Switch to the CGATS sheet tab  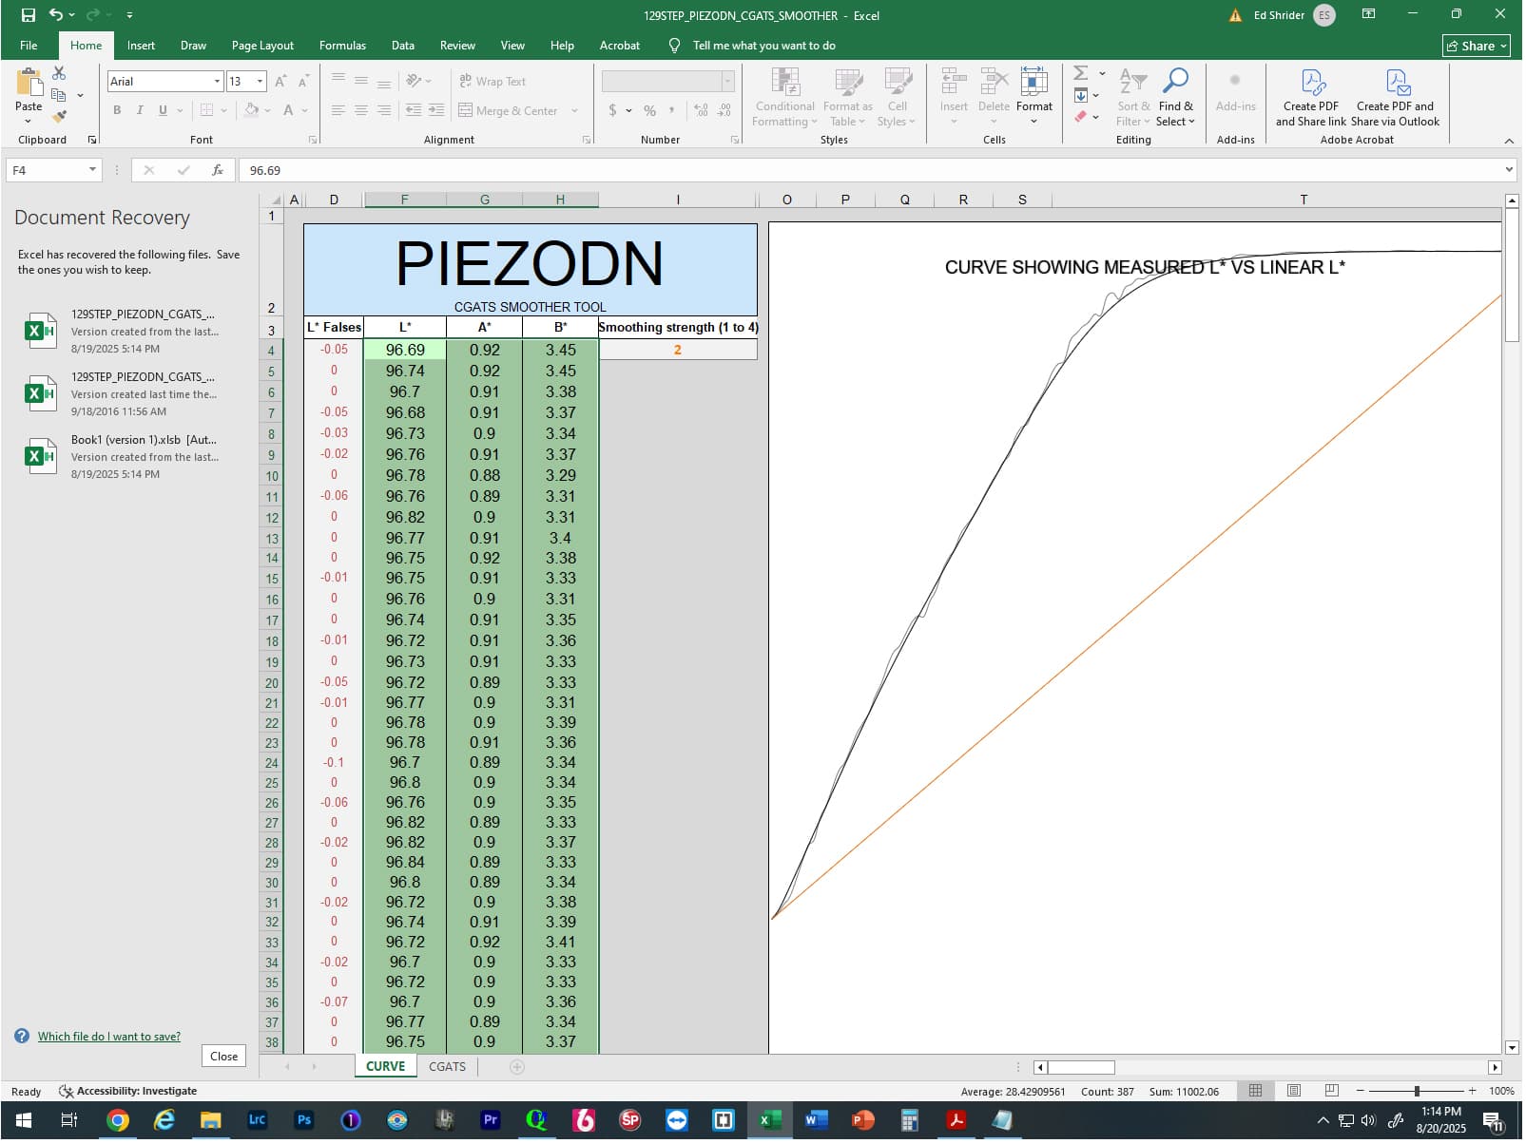coord(449,1069)
